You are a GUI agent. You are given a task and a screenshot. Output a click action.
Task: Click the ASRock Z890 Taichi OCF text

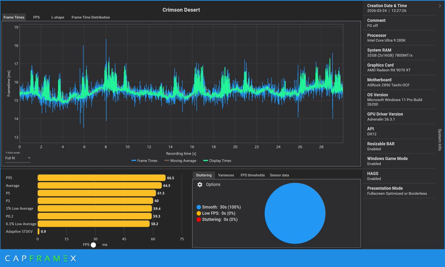click(389, 85)
